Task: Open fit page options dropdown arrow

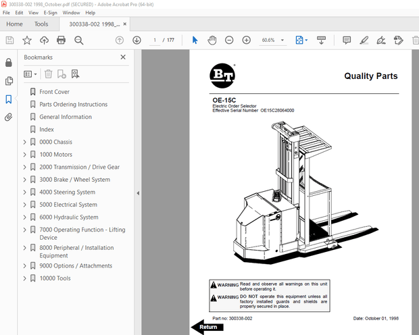Action: click(x=306, y=41)
